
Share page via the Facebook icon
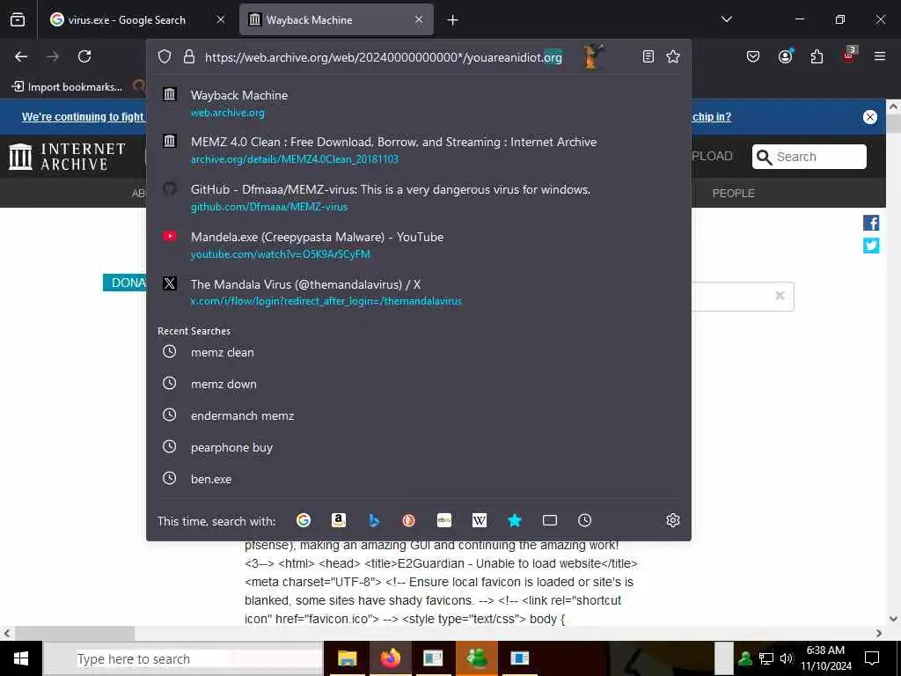tap(871, 223)
